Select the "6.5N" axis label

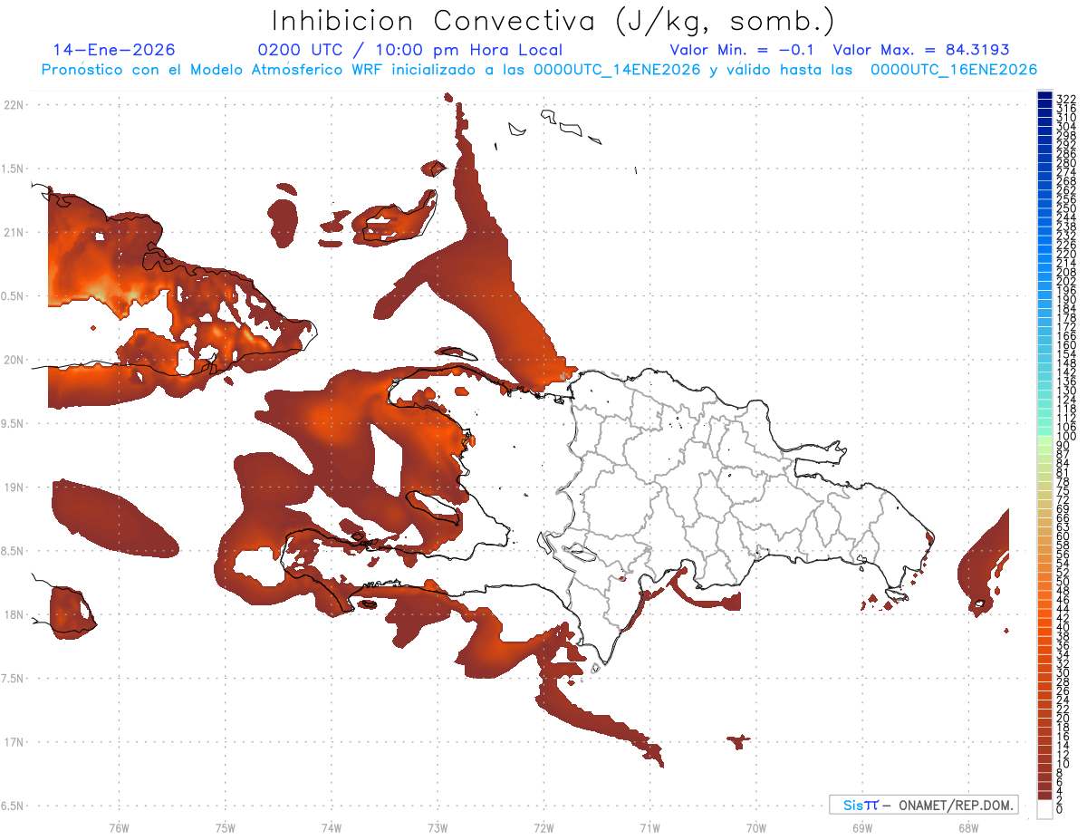[x=12, y=806]
